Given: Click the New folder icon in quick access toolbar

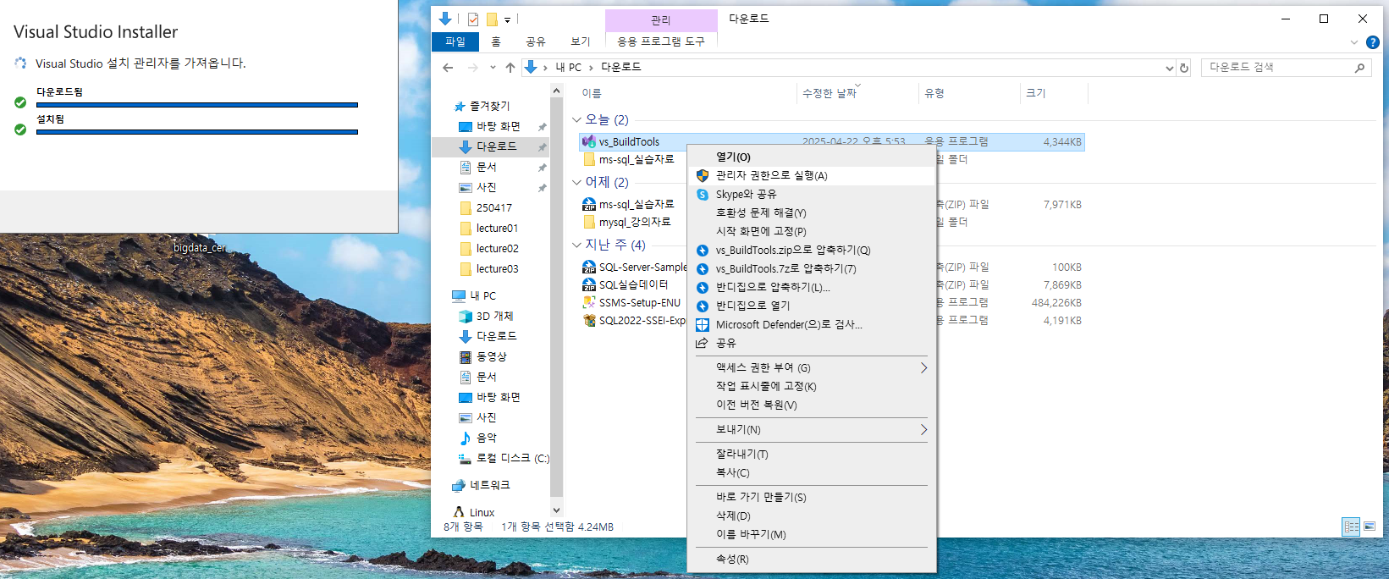Looking at the screenshot, I should [x=491, y=19].
